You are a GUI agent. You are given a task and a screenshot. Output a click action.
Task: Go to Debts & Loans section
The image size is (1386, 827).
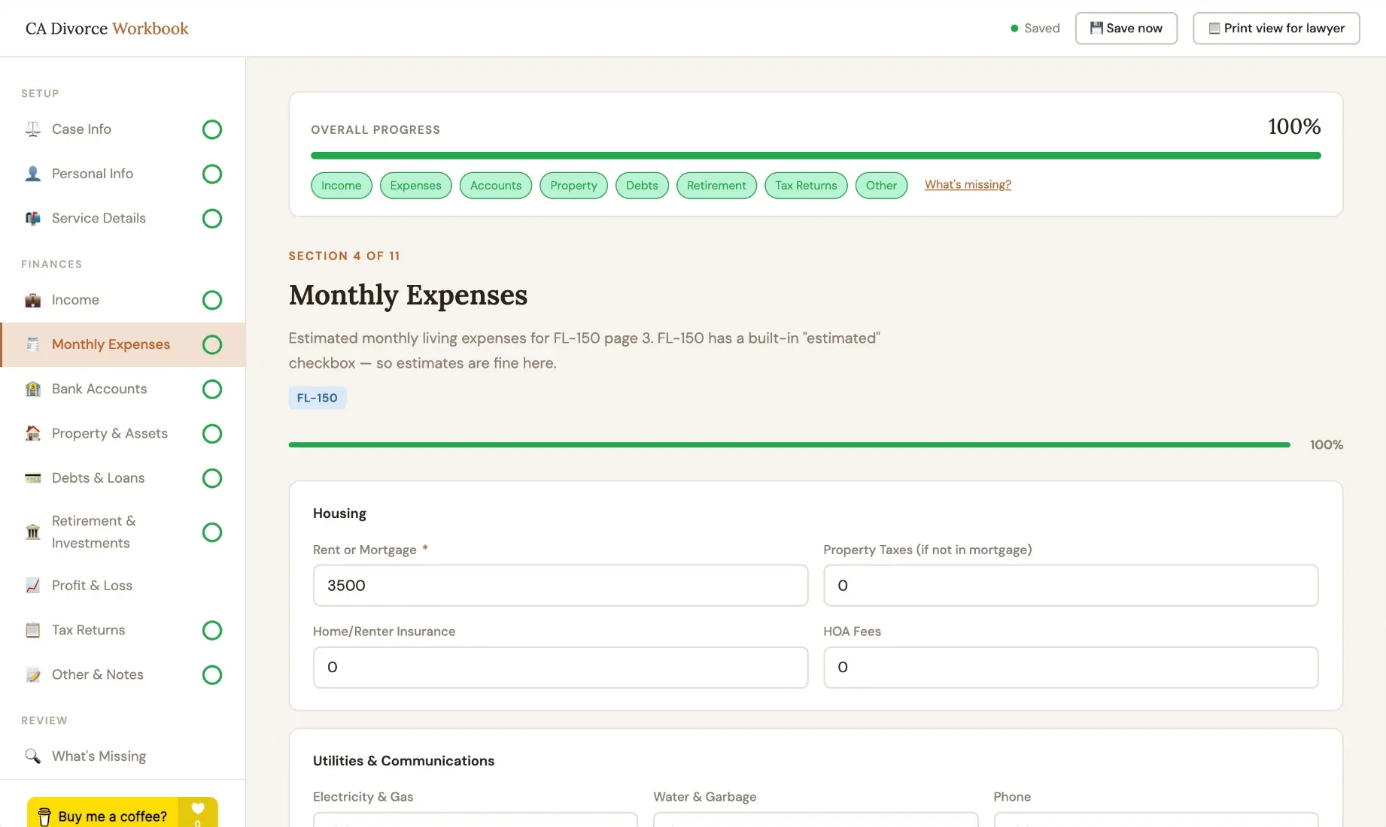pyautogui.click(x=123, y=477)
